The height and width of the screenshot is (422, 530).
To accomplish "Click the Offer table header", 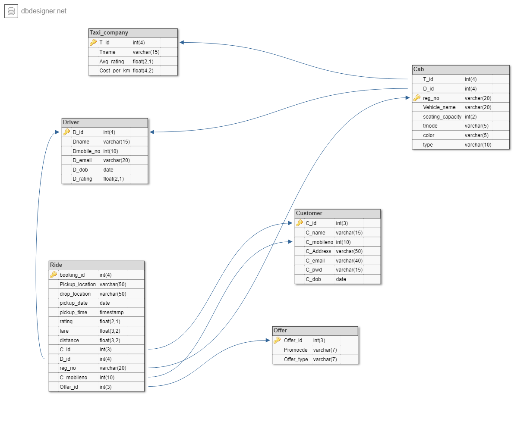I will pyautogui.click(x=315, y=331).
